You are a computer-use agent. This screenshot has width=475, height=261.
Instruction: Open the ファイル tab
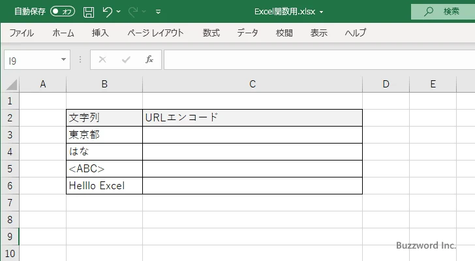click(22, 33)
